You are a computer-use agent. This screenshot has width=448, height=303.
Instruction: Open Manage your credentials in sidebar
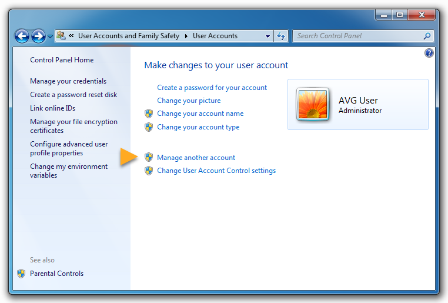tap(68, 81)
